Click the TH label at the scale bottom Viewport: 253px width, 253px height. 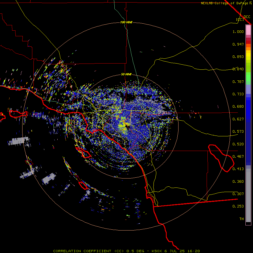tap(241, 219)
